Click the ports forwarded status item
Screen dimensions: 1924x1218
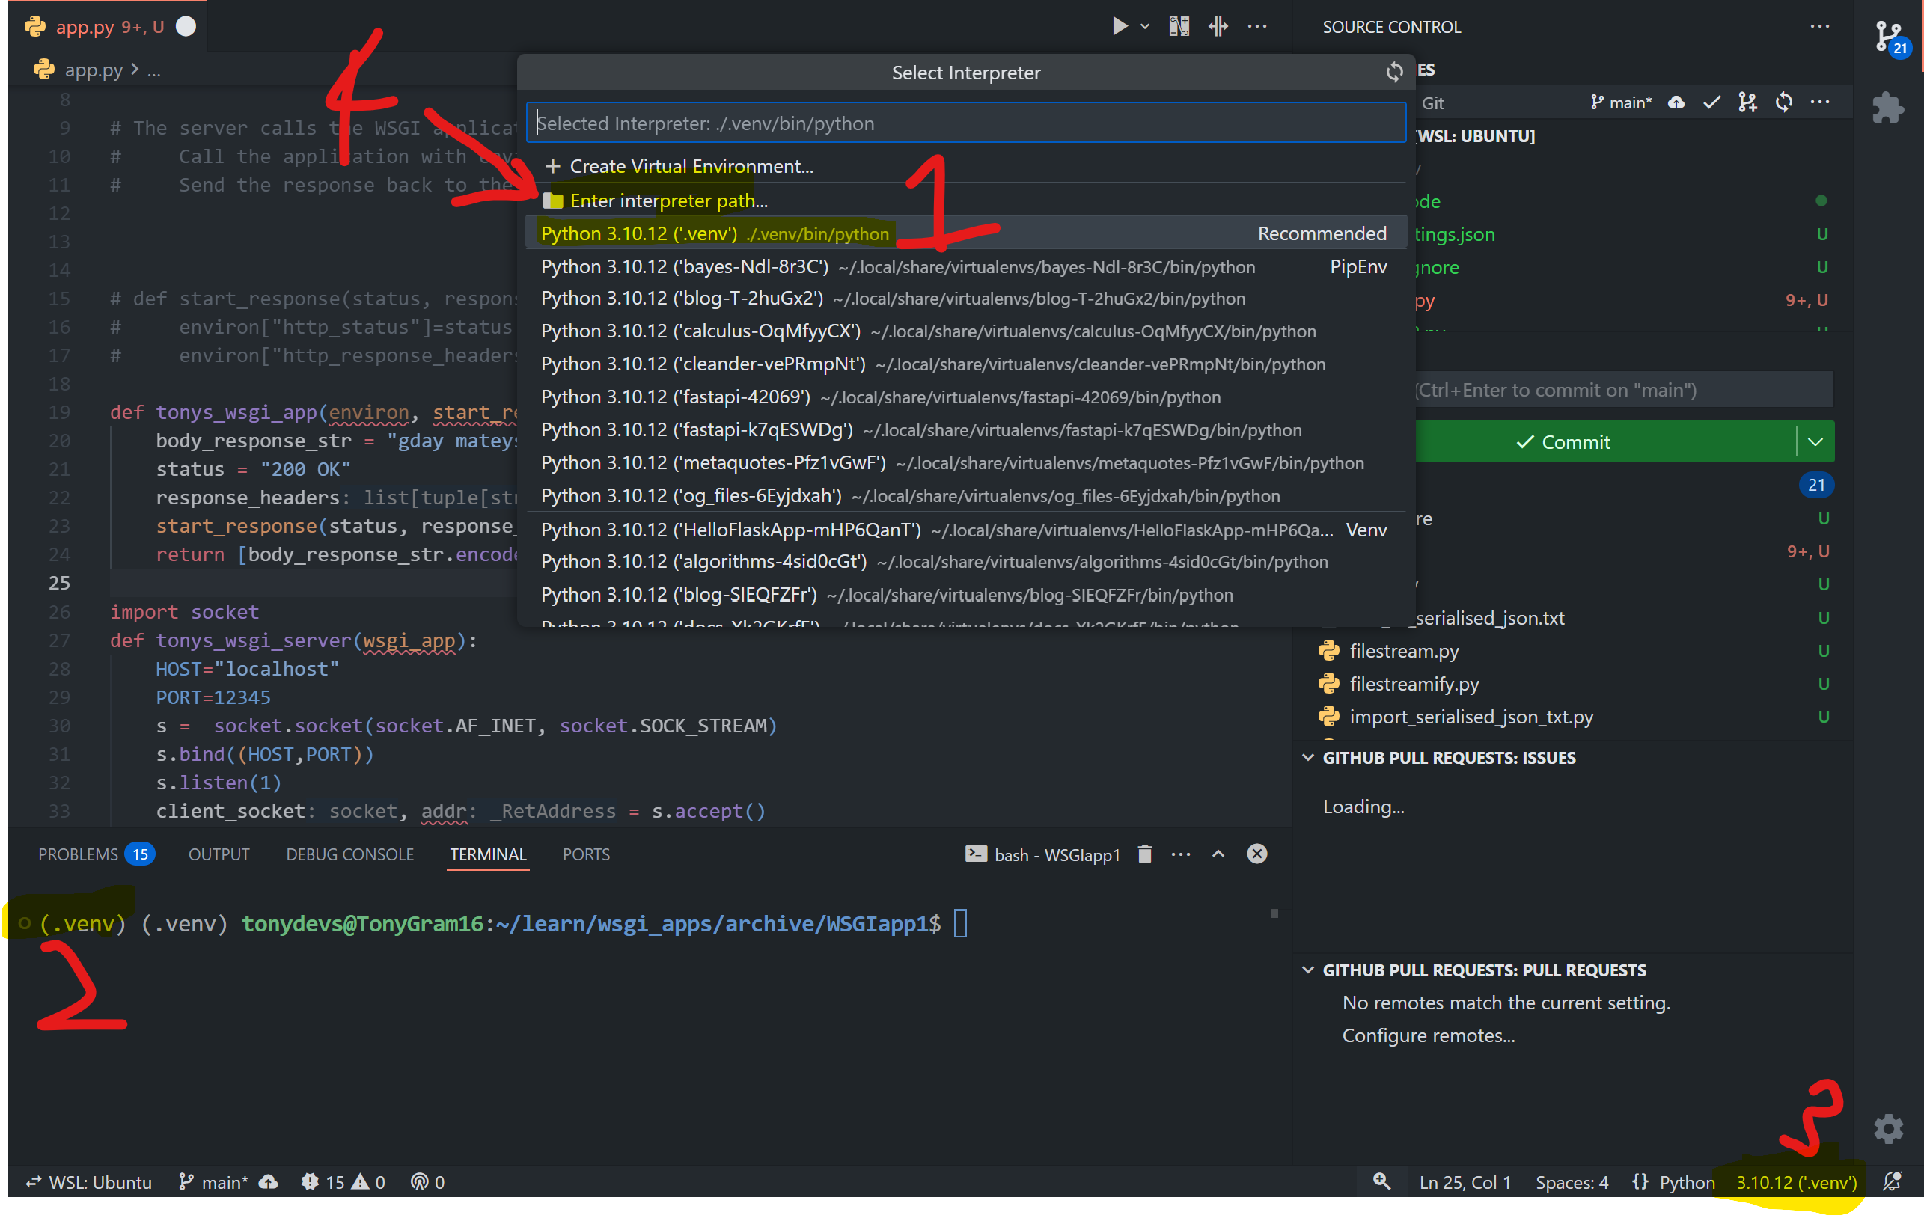pyautogui.click(x=427, y=1182)
